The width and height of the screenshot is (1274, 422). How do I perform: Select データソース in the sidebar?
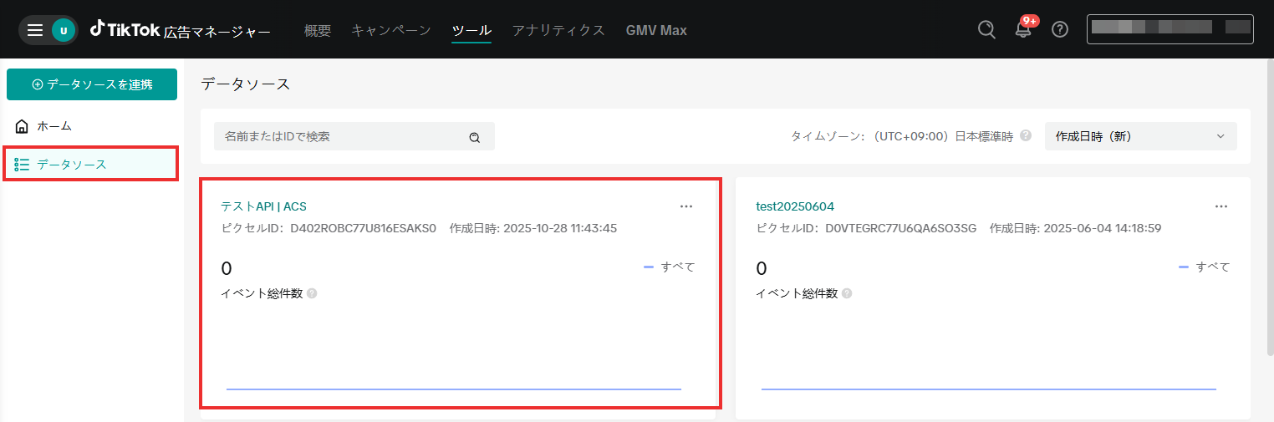pyautogui.click(x=92, y=165)
